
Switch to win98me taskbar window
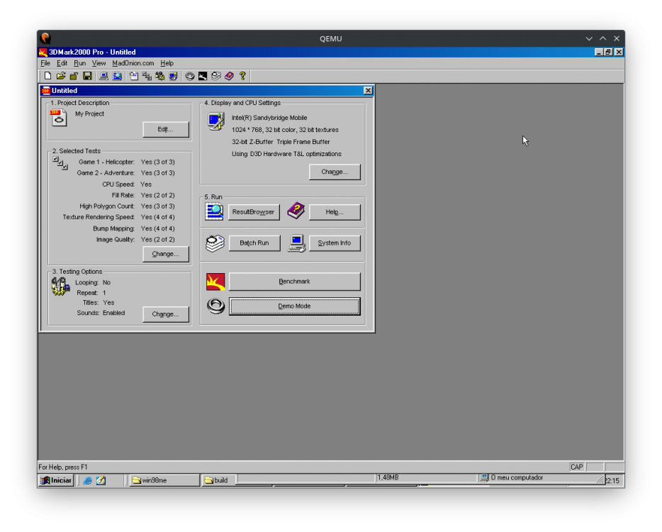coord(163,480)
